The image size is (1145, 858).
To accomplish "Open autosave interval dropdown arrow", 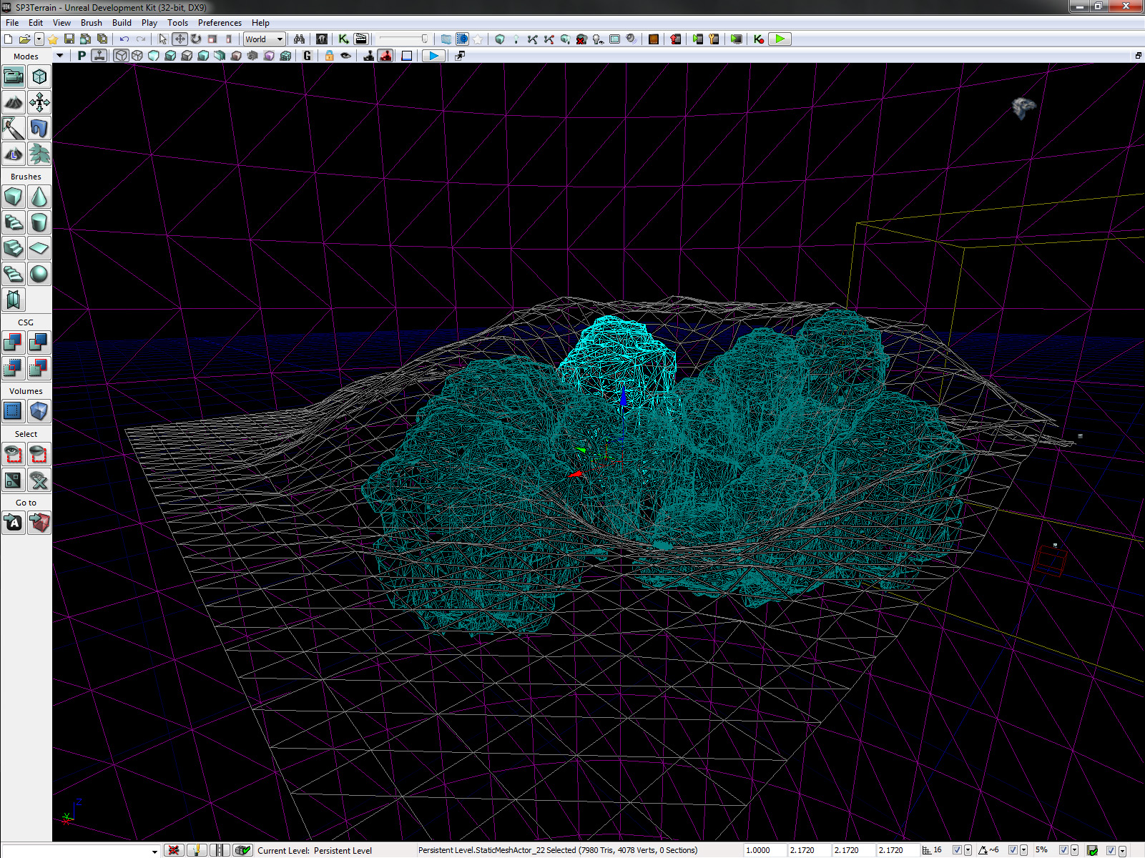I will (1122, 850).
